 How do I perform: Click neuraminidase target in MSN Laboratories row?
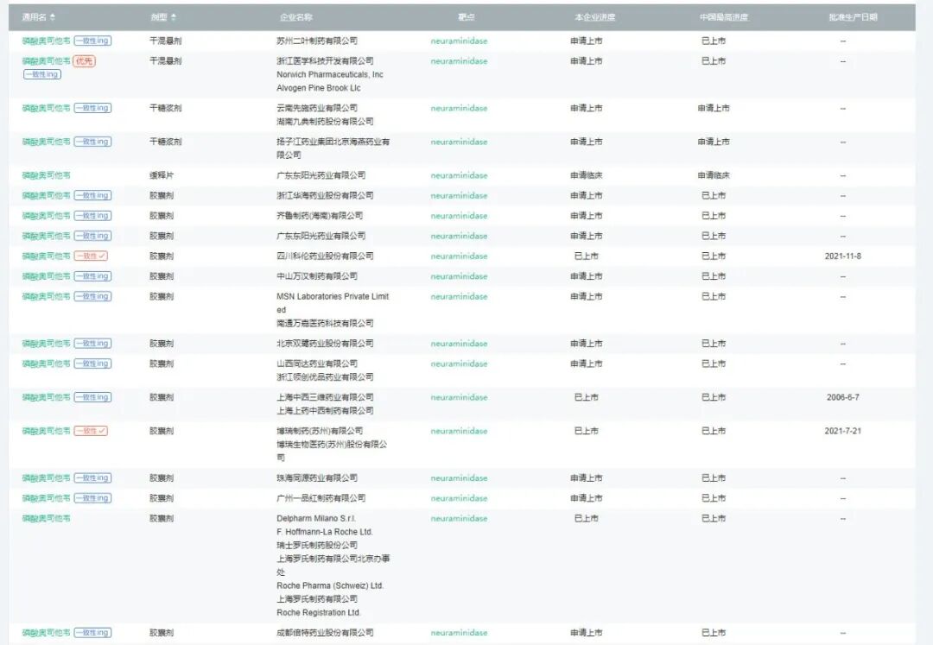click(x=459, y=297)
